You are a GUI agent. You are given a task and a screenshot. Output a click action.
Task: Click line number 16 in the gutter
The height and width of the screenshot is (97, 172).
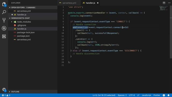[63, 51]
